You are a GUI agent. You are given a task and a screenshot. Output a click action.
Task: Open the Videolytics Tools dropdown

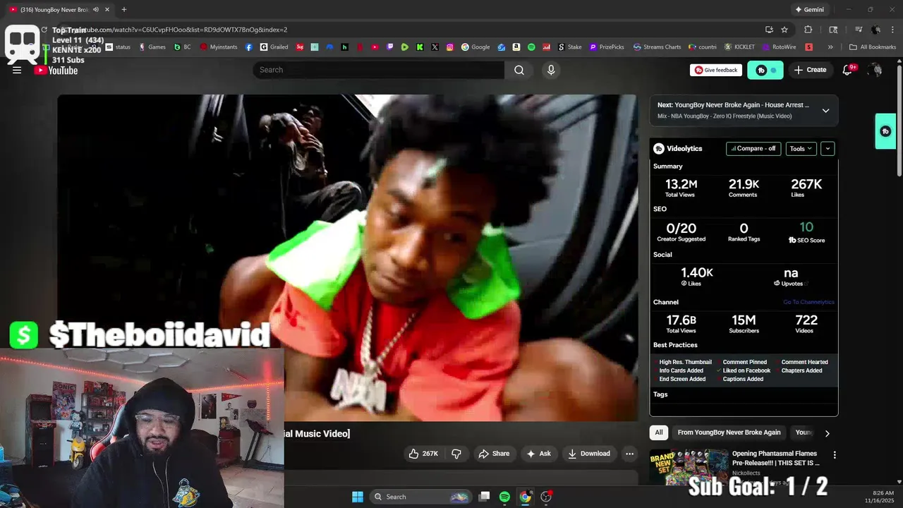(801, 149)
